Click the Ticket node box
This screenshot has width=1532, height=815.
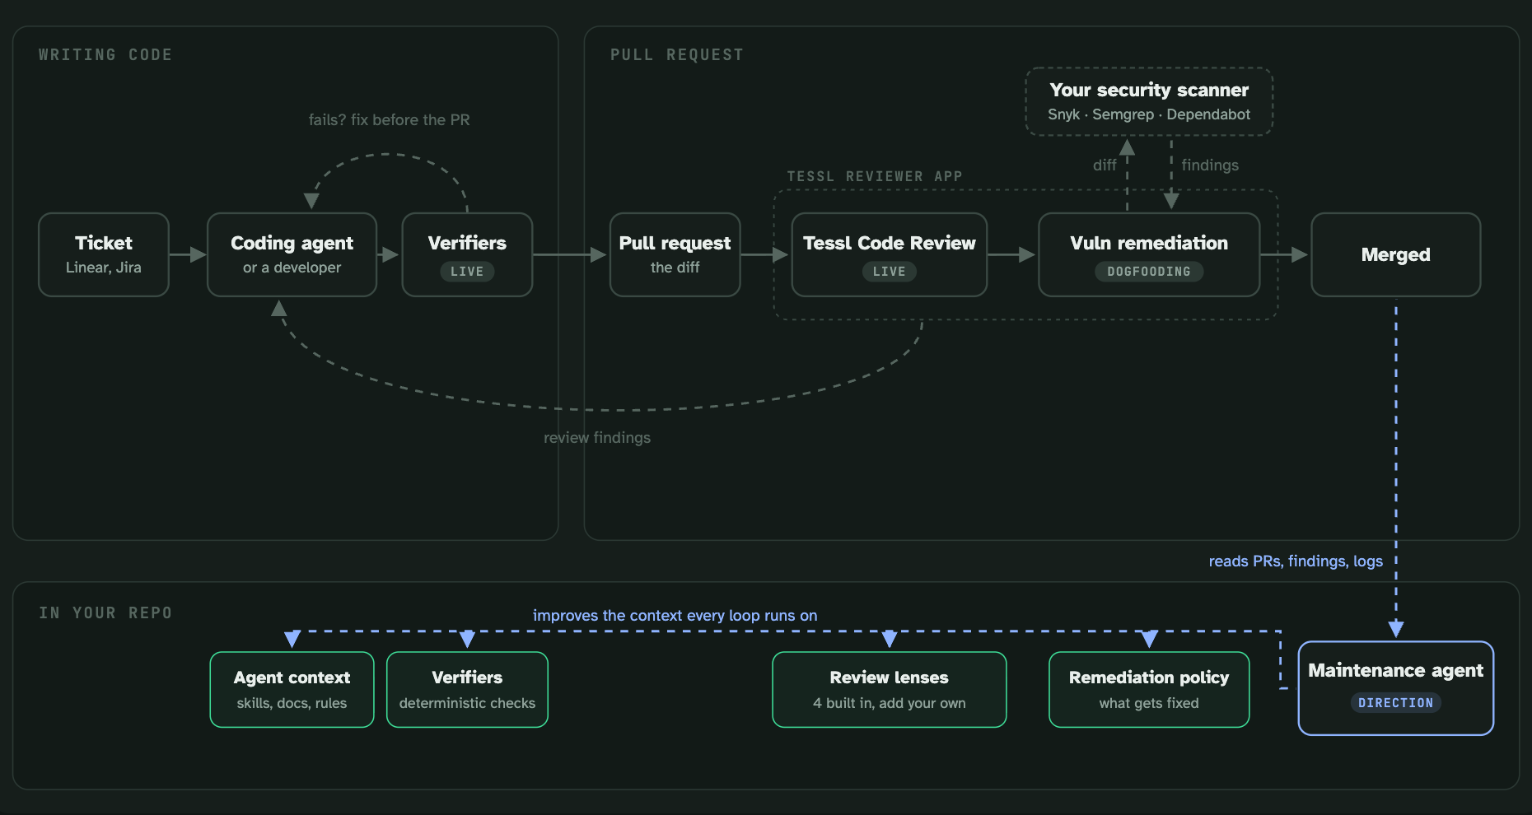[104, 254]
